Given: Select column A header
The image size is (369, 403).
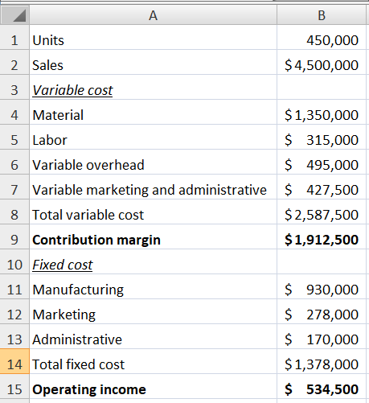Looking at the screenshot, I should [153, 15].
